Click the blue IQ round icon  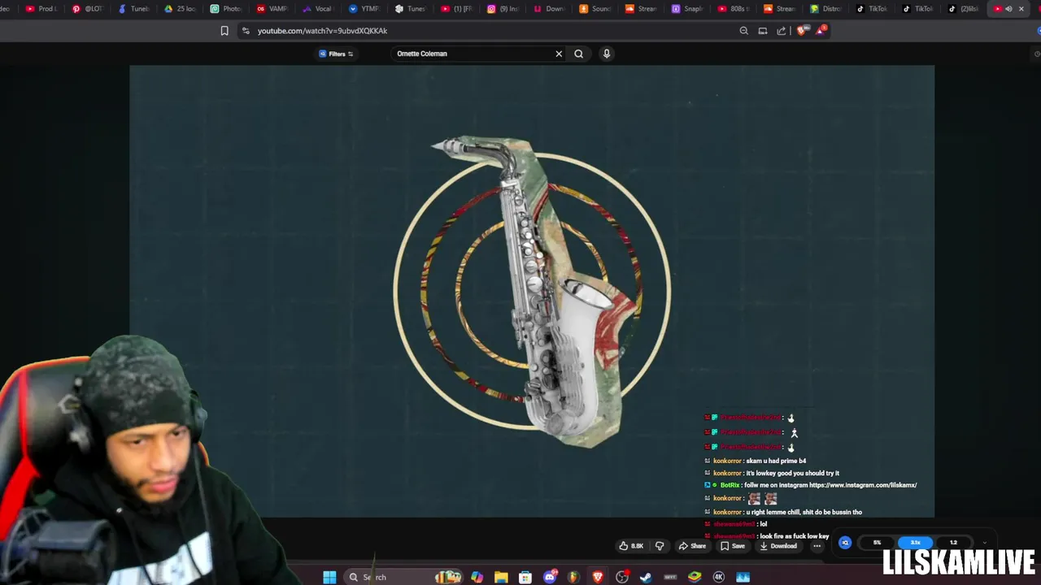845,543
